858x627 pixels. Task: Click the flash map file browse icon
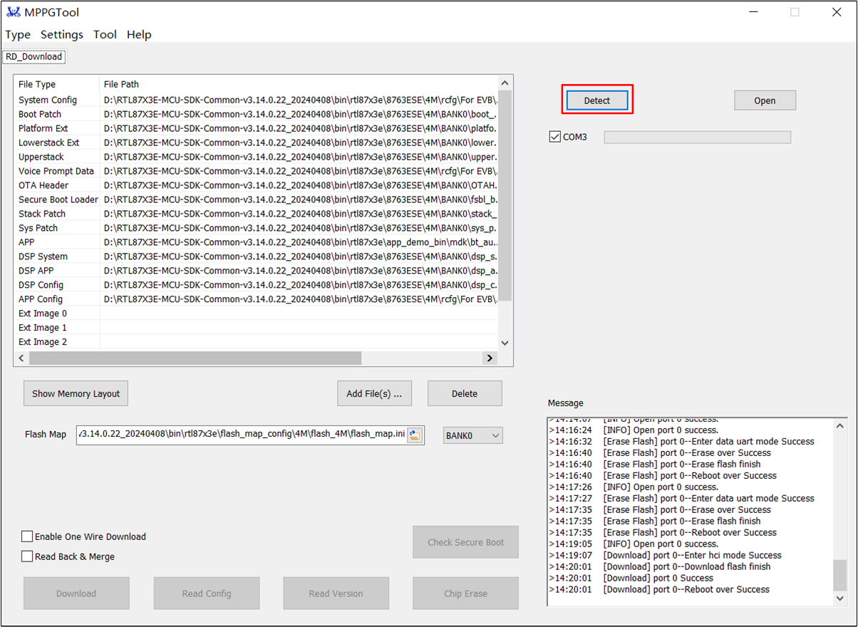[x=415, y=435]
